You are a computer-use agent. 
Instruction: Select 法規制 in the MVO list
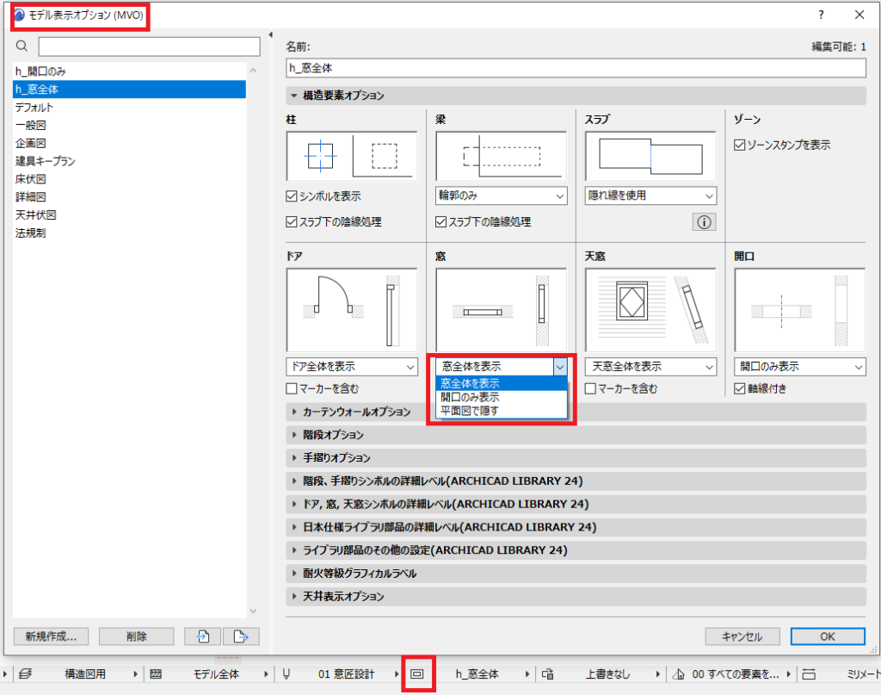(x=129, y=233)
